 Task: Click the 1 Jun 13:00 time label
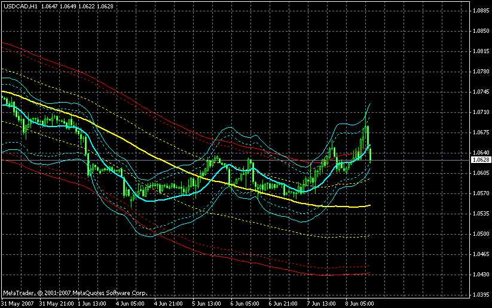click(92, 304)
